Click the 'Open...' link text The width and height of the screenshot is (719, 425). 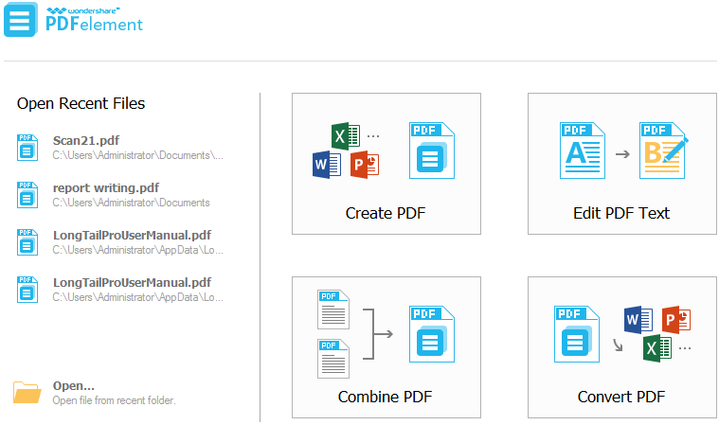point(73,386)
